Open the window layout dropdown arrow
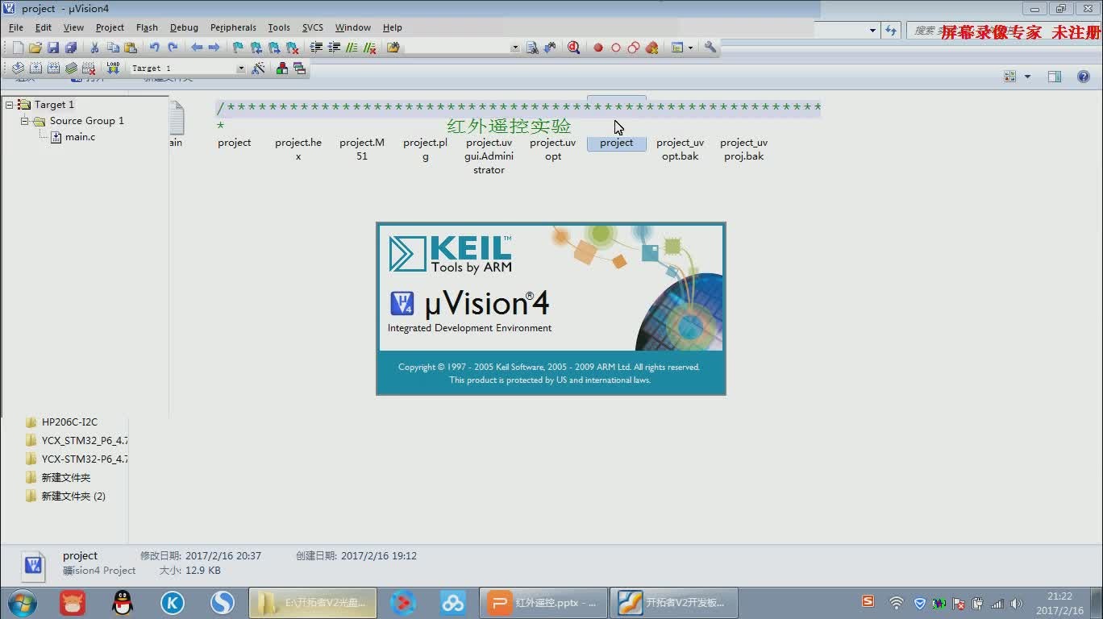The width and height of the screenshot is (1103, 619). (x=690, y=48)
